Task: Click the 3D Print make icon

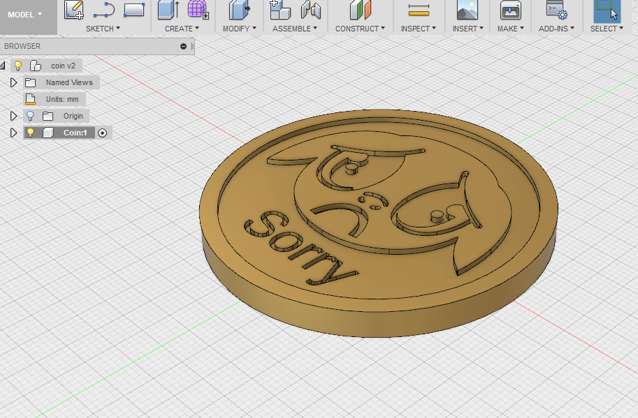Action: pos(511,10)
